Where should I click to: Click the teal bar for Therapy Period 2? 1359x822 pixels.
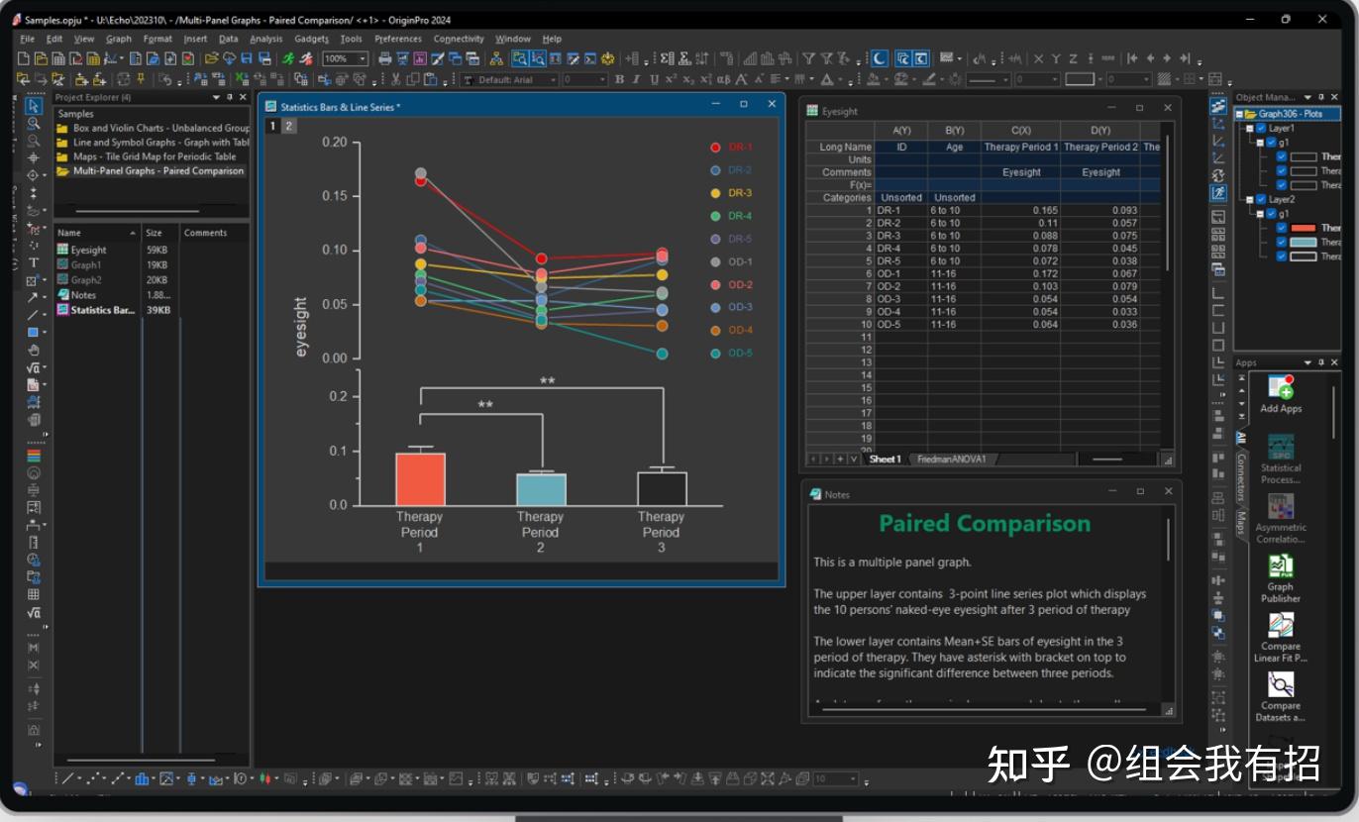tap(541, 490)
